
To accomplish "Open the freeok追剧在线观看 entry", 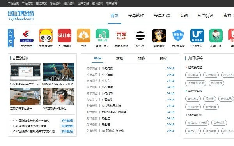I will (114, 112).
